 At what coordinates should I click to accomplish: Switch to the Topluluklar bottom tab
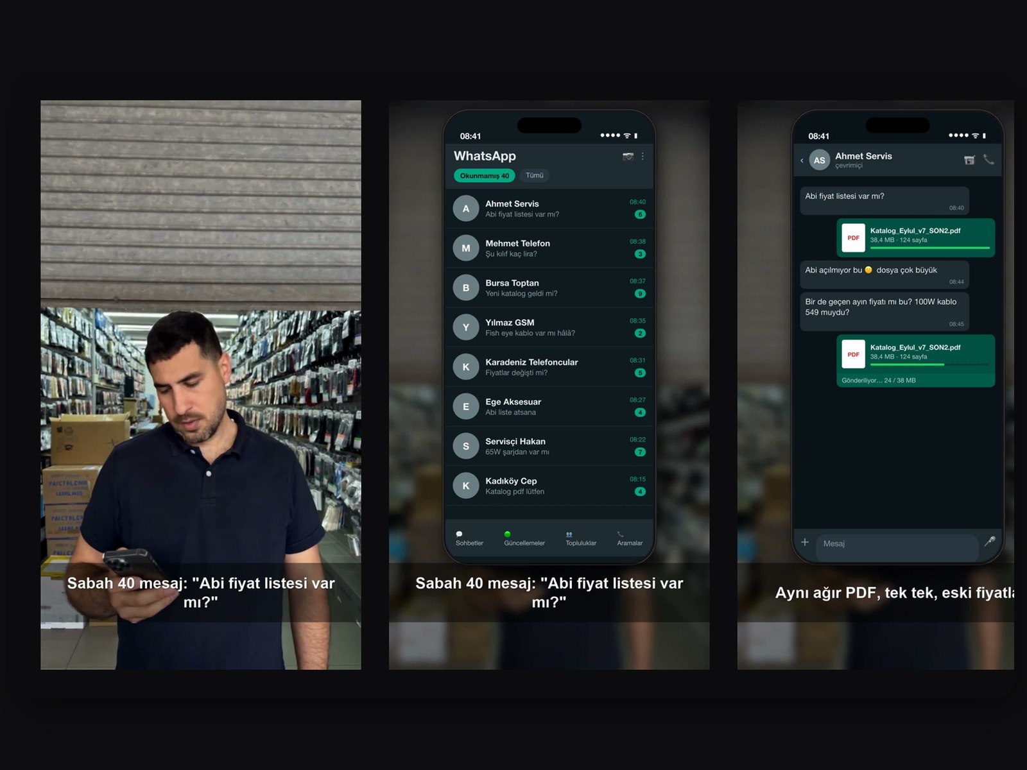581,539
